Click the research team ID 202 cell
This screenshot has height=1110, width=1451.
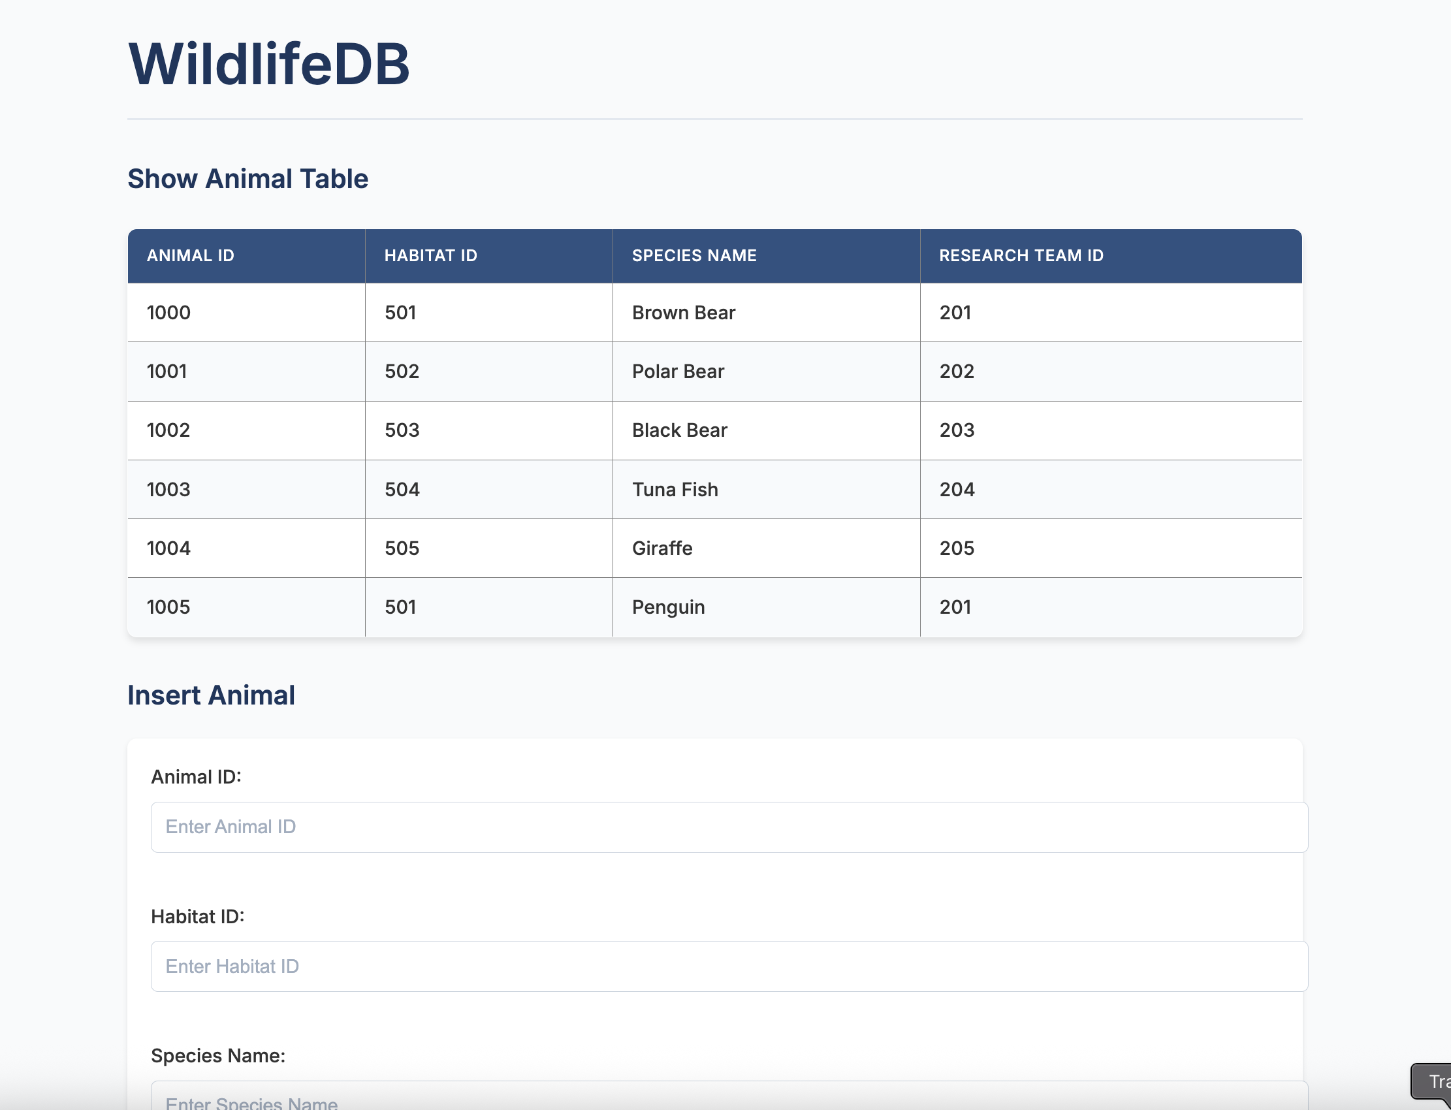coord(1111,372)
